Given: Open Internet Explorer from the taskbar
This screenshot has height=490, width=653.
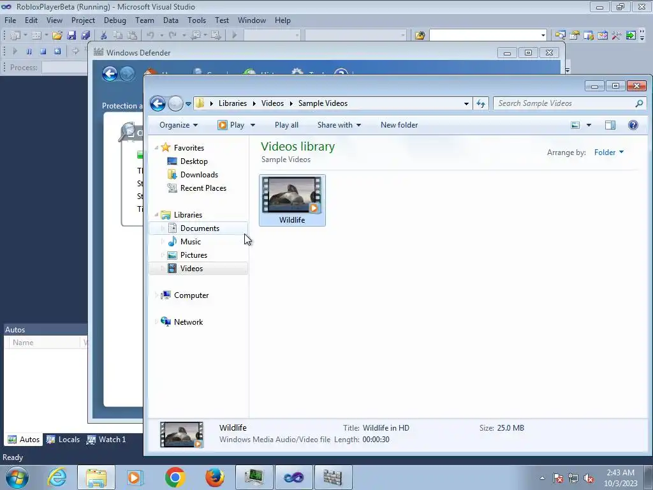Looking at the screenshot, I should tap(57, 477).
